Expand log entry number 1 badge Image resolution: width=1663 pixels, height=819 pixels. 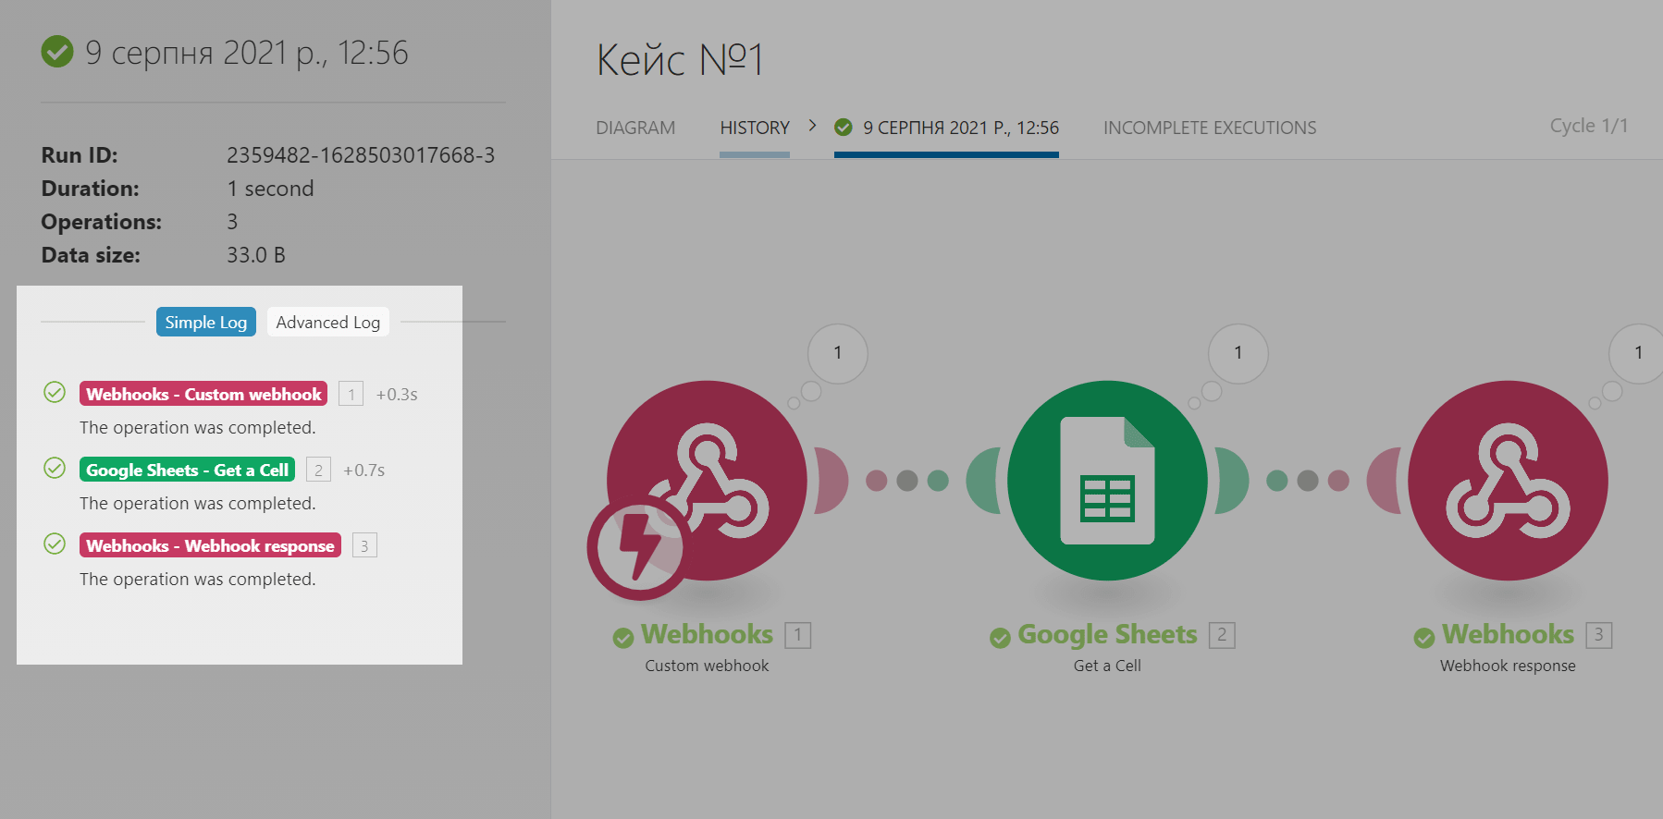click(x=351, y=395)
